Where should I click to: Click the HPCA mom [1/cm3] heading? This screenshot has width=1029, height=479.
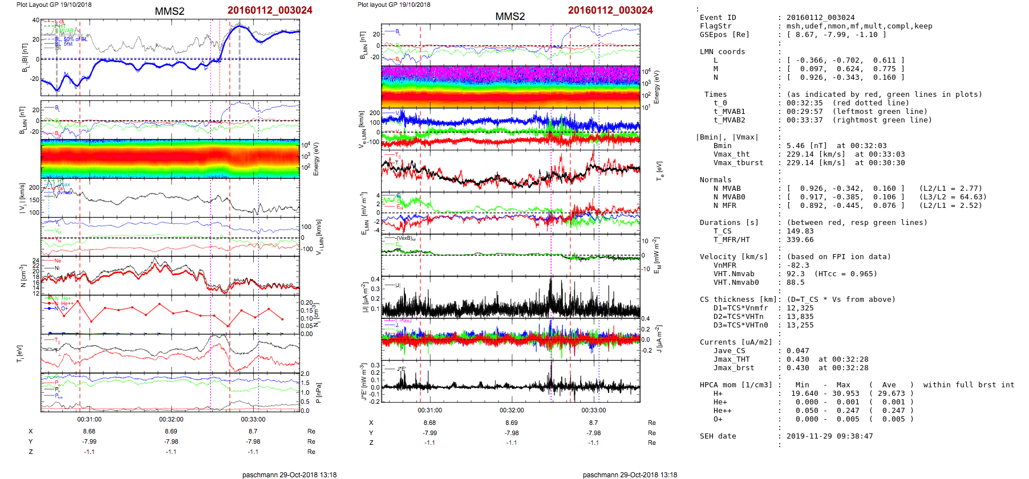point(736,385)
